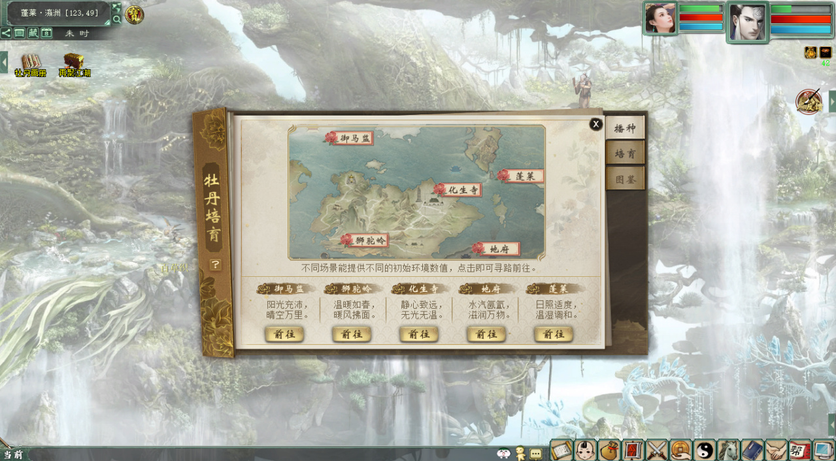Expand the right edge arrow near feedback
Image resolution: width=836 pixels, height=461 pixels.
[x=832, y=101]
